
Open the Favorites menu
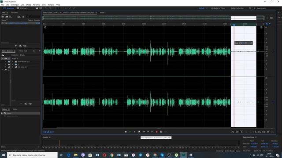tap(36, 5)
